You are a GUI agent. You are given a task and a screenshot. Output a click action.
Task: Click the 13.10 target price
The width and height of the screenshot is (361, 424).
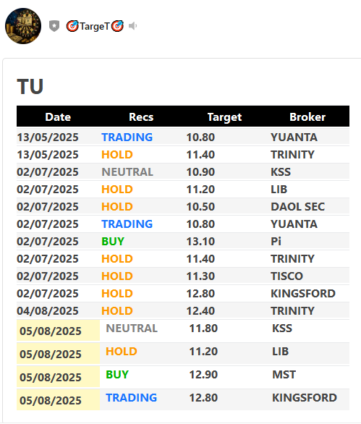click(200, 241)
